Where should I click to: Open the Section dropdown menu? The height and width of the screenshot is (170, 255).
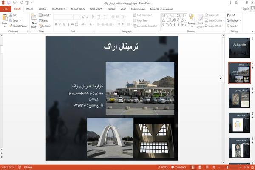45,26
